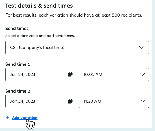
Task: Click the chevron arrow next to 11:30 AM
Action: tap(143, 101)
